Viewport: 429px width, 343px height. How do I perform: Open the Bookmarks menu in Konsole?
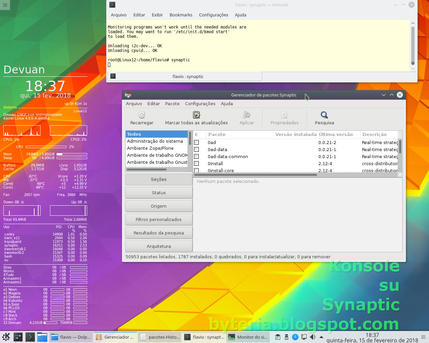(181, 15)
